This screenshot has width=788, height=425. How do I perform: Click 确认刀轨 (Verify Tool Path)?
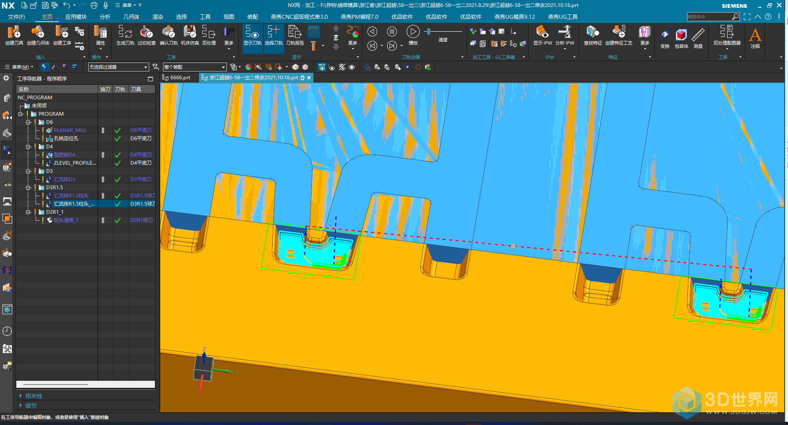[x=168, y=35]
